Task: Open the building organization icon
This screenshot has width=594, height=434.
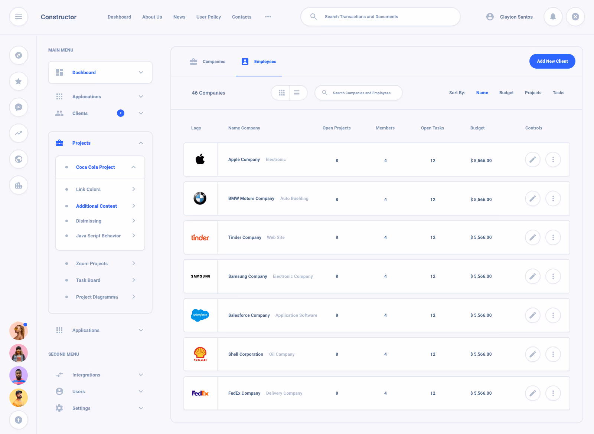Action: click(x=19, y=185)
